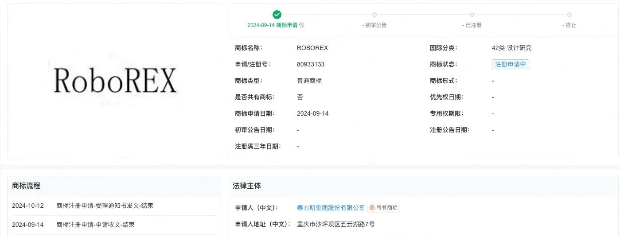The width and height of the screenshot is (620, 237).
Task: Click the 2024-09-14 商标申请 step label
Action: pos(273,25)
